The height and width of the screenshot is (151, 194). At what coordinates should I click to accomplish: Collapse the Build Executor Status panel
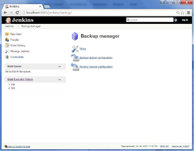point(60,80)
